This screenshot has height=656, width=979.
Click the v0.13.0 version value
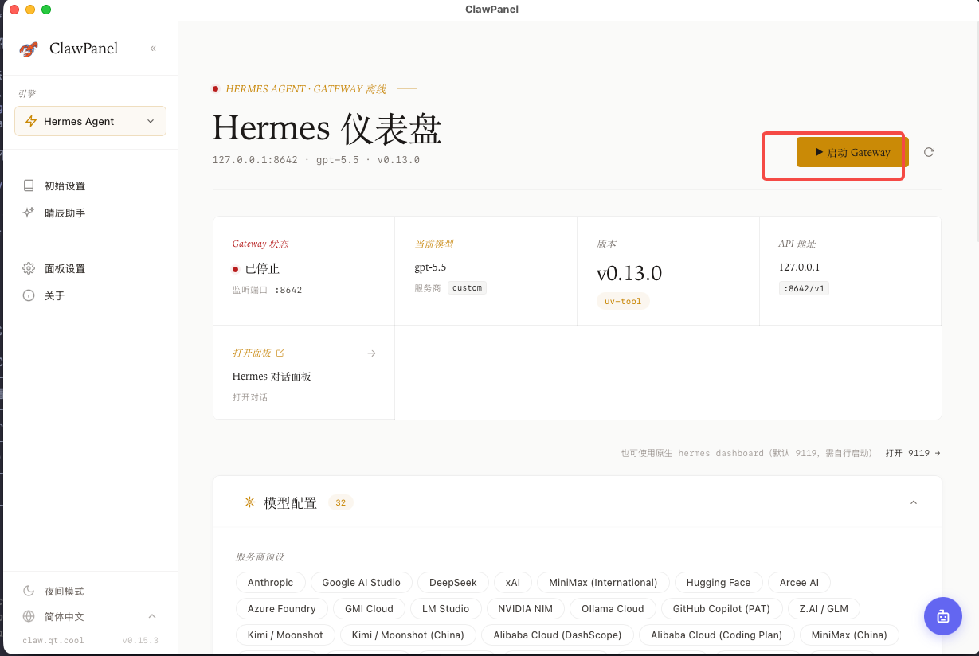629,273
